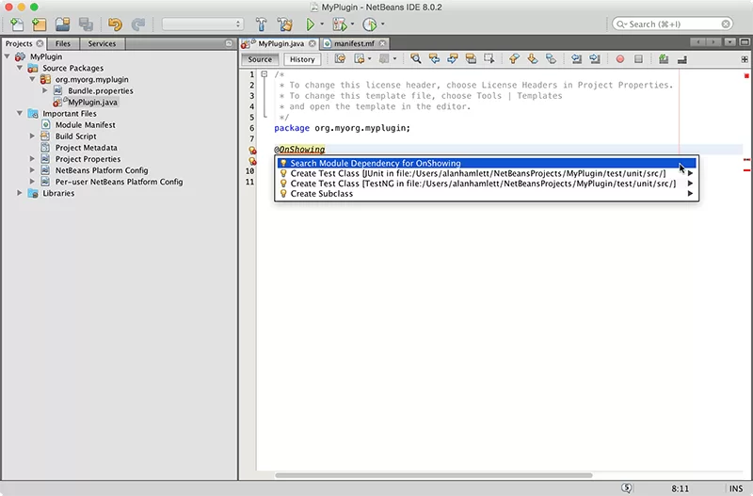Collapse the Source Packages node

20,68
